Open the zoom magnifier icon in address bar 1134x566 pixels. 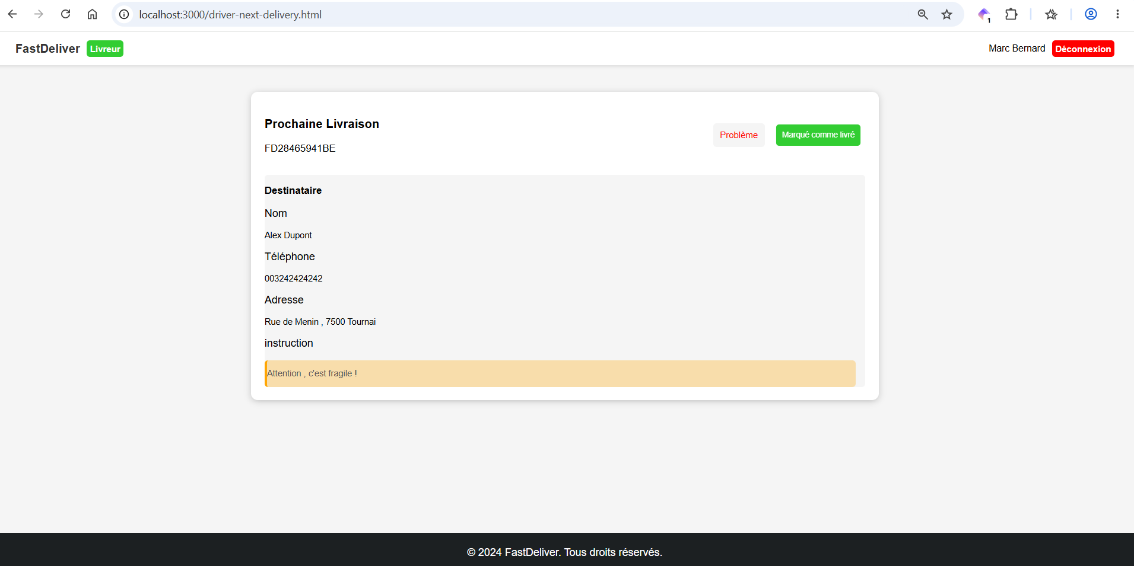click(x=923, y=14)
